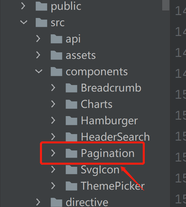The height and width of the screenshot is (207, 186).
Task: Expand the SvgIcon folder chevron
Action: 53,169
